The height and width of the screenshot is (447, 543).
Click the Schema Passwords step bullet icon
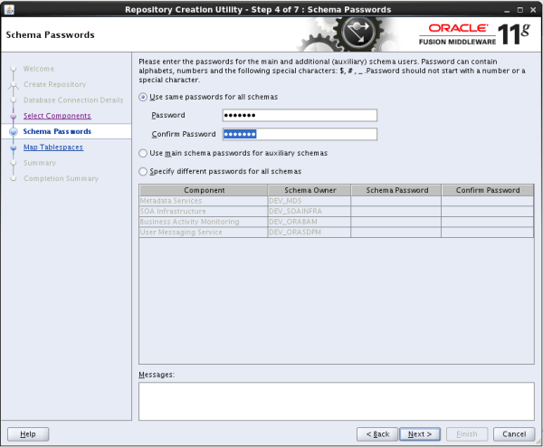coord(13,132)
